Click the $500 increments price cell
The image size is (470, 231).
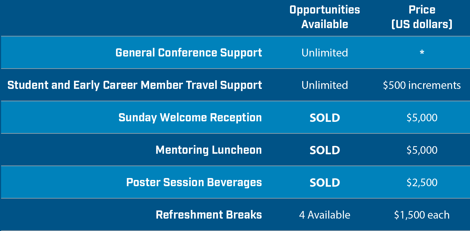[422, 85]
